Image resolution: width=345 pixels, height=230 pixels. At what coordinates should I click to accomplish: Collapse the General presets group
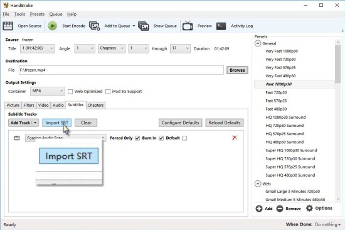(x=258, y=43)
